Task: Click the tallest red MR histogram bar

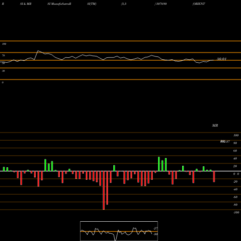Action: [104, 190]
